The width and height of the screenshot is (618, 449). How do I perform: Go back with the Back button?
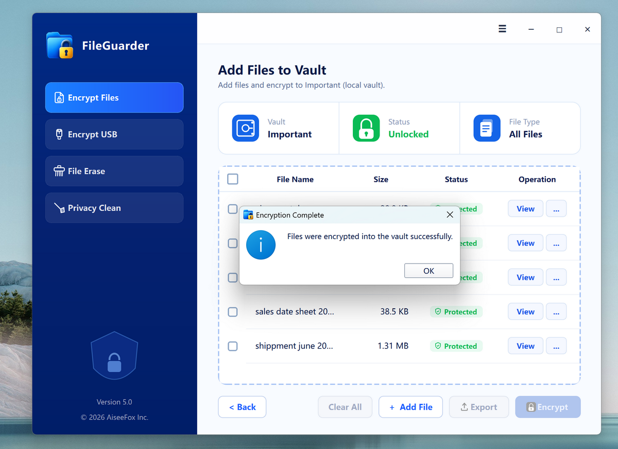242,407
